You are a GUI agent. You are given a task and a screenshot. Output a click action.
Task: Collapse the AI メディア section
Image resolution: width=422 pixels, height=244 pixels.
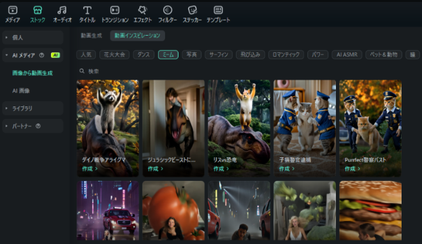(x=33, y=55)
